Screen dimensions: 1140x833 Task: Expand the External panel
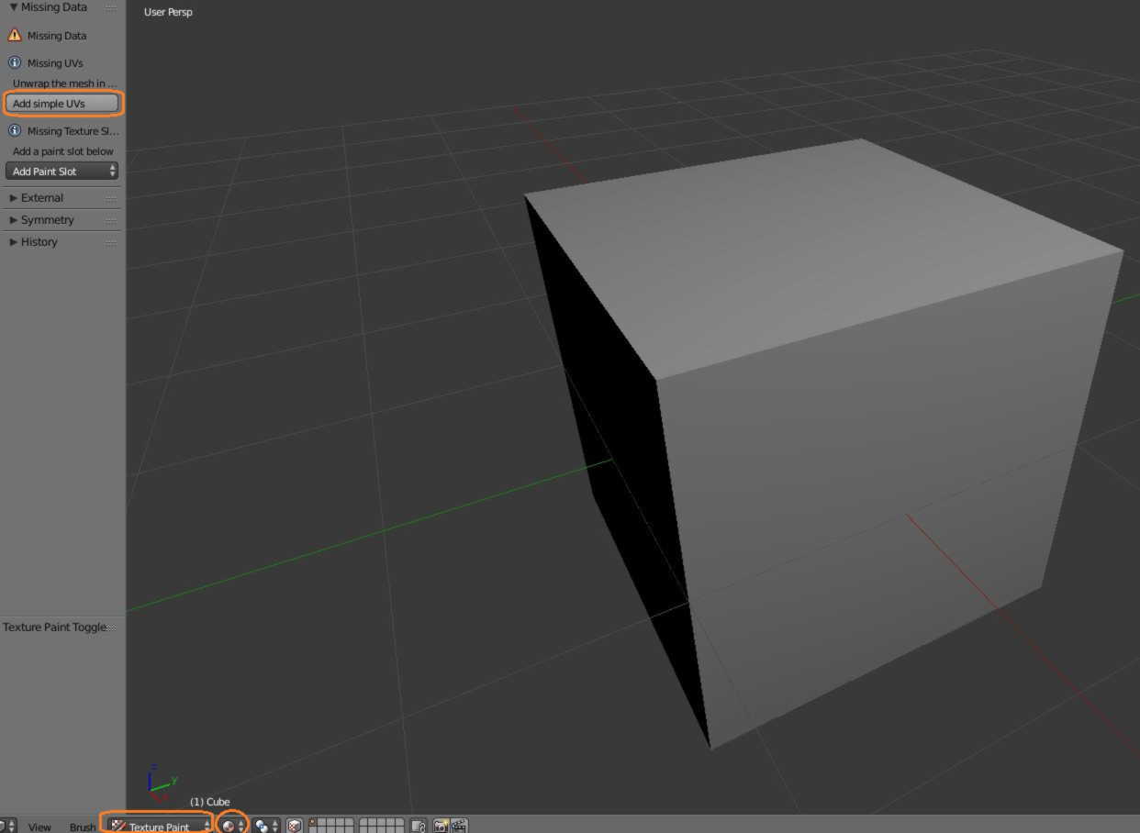tap(41, 198)
